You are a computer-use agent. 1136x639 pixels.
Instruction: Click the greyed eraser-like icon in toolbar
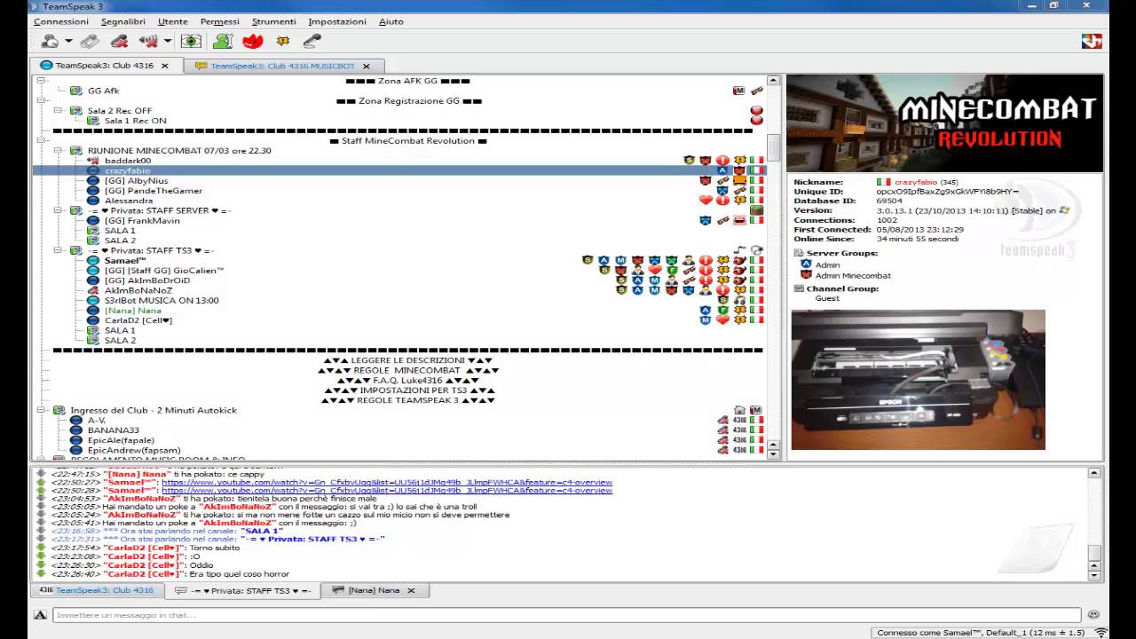tap(90, 41)
